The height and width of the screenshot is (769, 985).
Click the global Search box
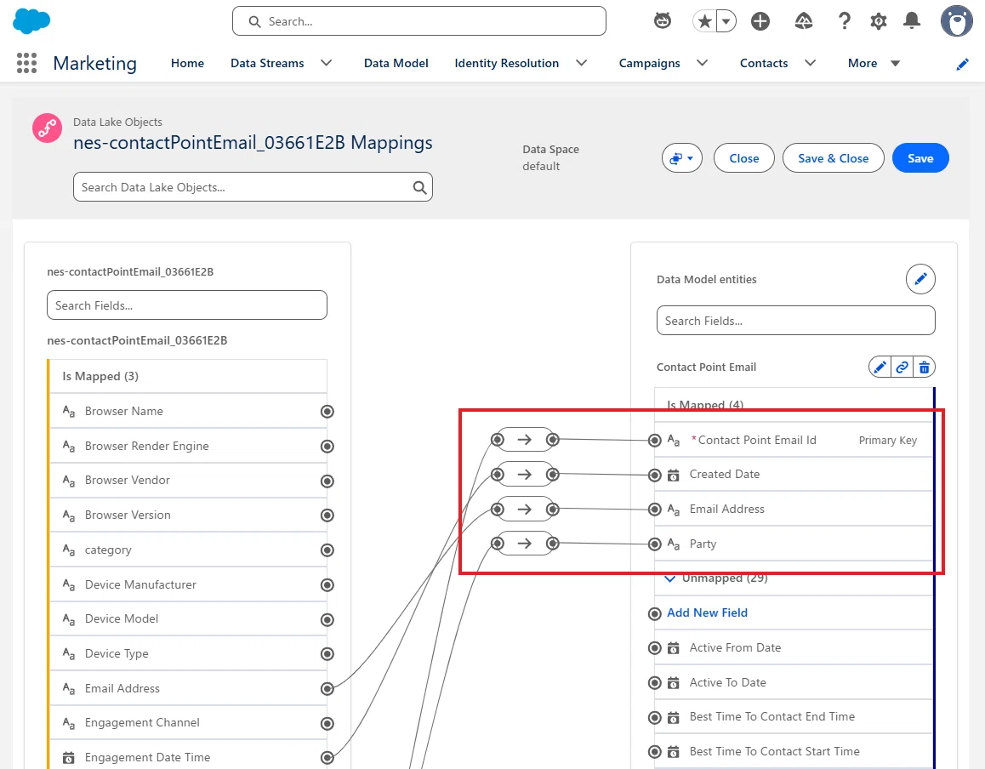coord(419,21)
